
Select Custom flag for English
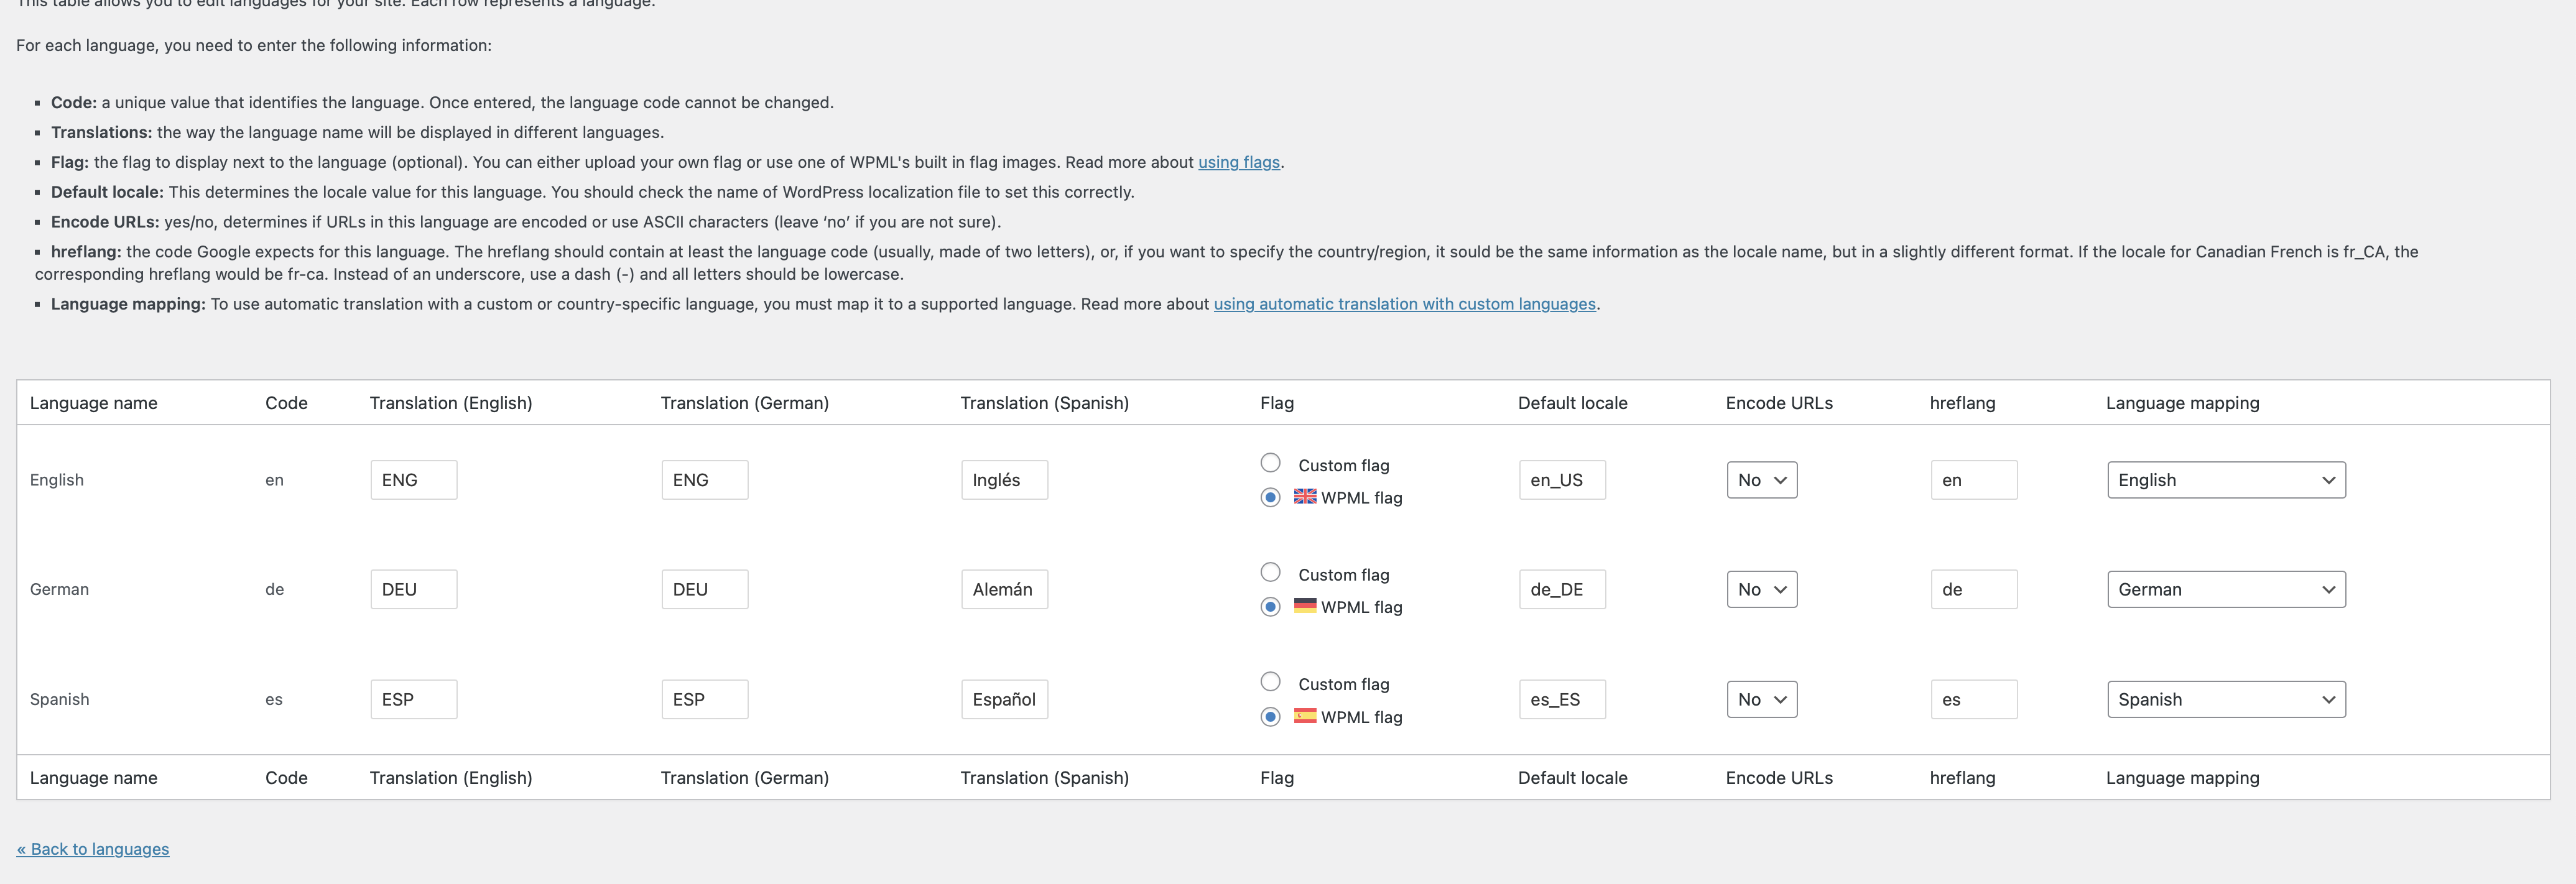(x=1270, y=463)
